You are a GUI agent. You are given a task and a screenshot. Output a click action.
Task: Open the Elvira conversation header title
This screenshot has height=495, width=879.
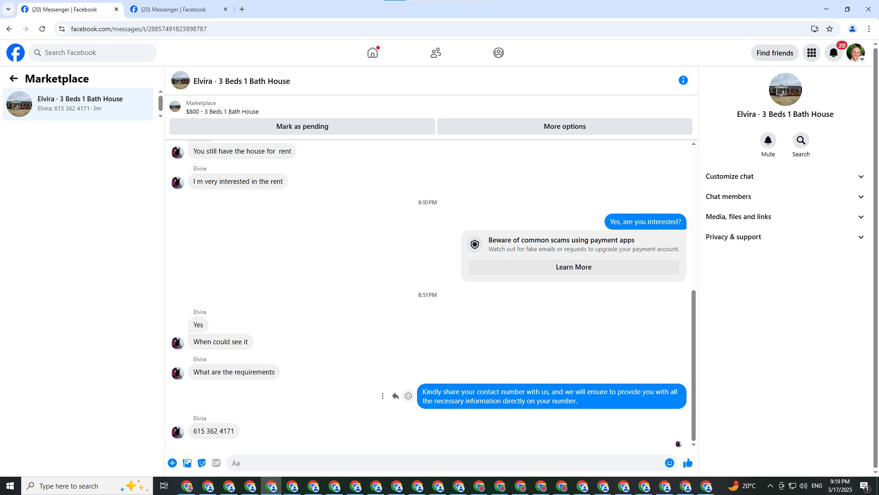click(242, 81)
